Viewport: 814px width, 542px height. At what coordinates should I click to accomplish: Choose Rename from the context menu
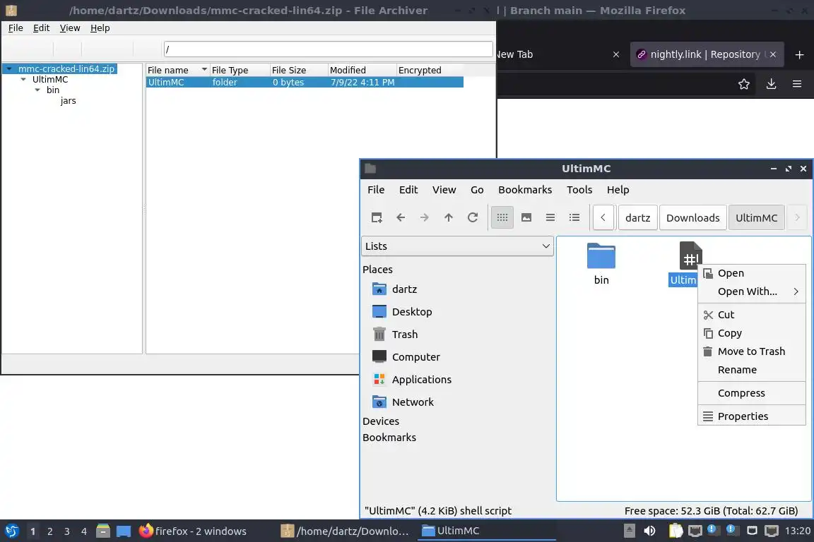click(x=751, y=370)
